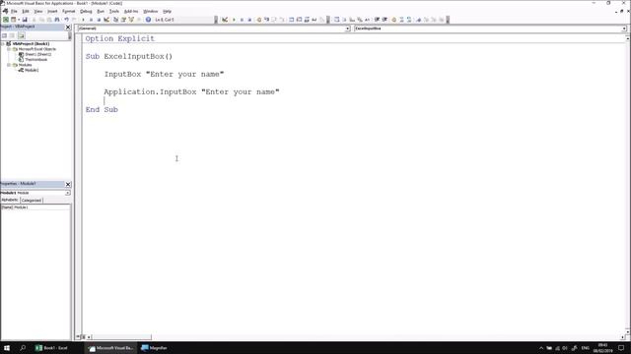Viewport: 631px width, 354px height.
Task: Open the Insert UserForm dropdown arrow
Action: click(x=19, y=20)
